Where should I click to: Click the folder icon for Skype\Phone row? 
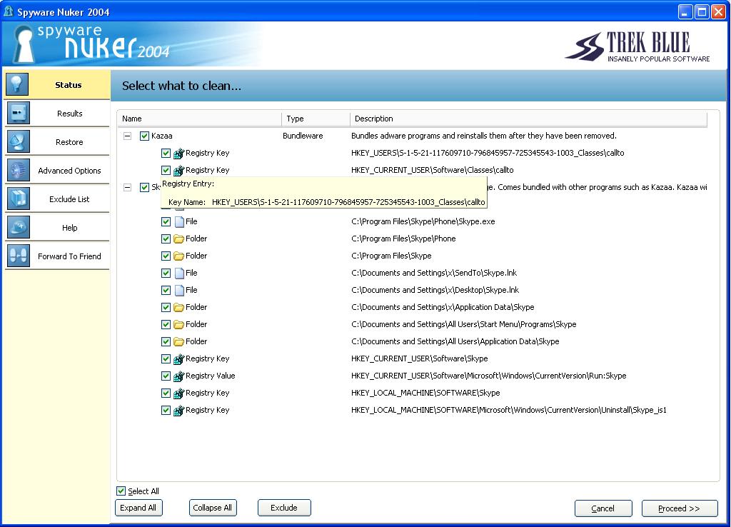pos(179,239)
